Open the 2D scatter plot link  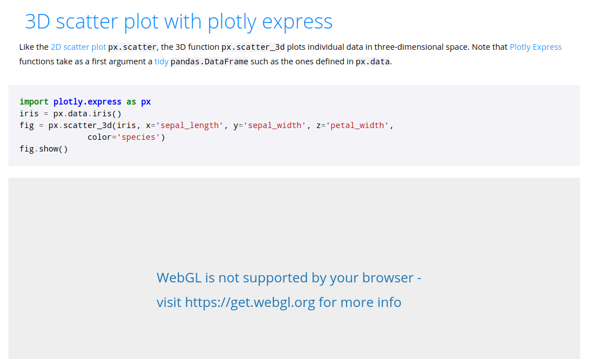[78, 47]
